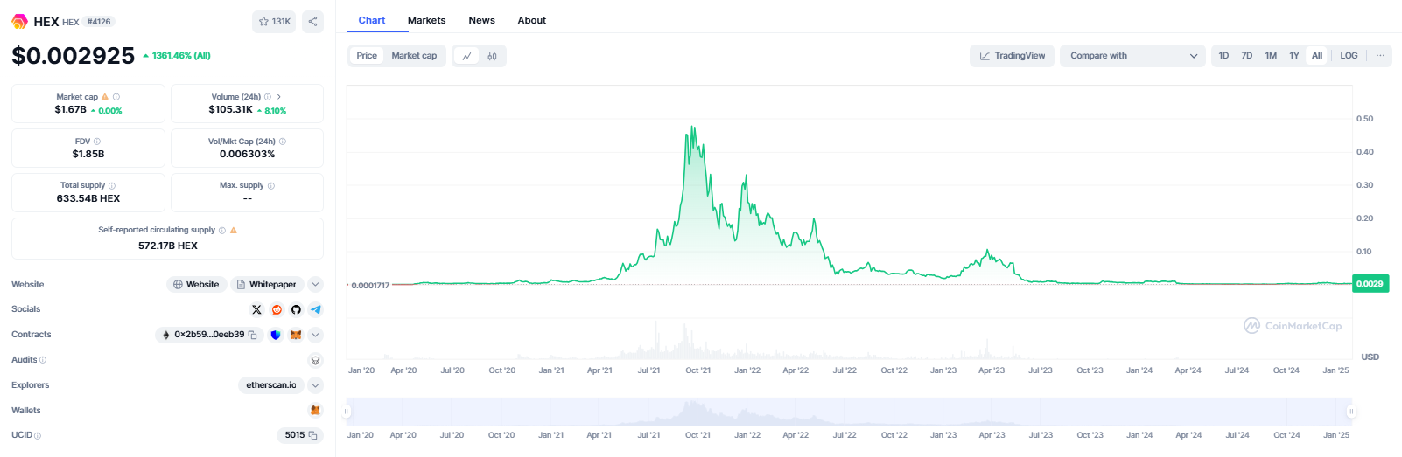Click the MetaMask fox icon in Contracts row
This screenshot has width=1402, height=457.
pyautogui.click(x=296, y=335)
